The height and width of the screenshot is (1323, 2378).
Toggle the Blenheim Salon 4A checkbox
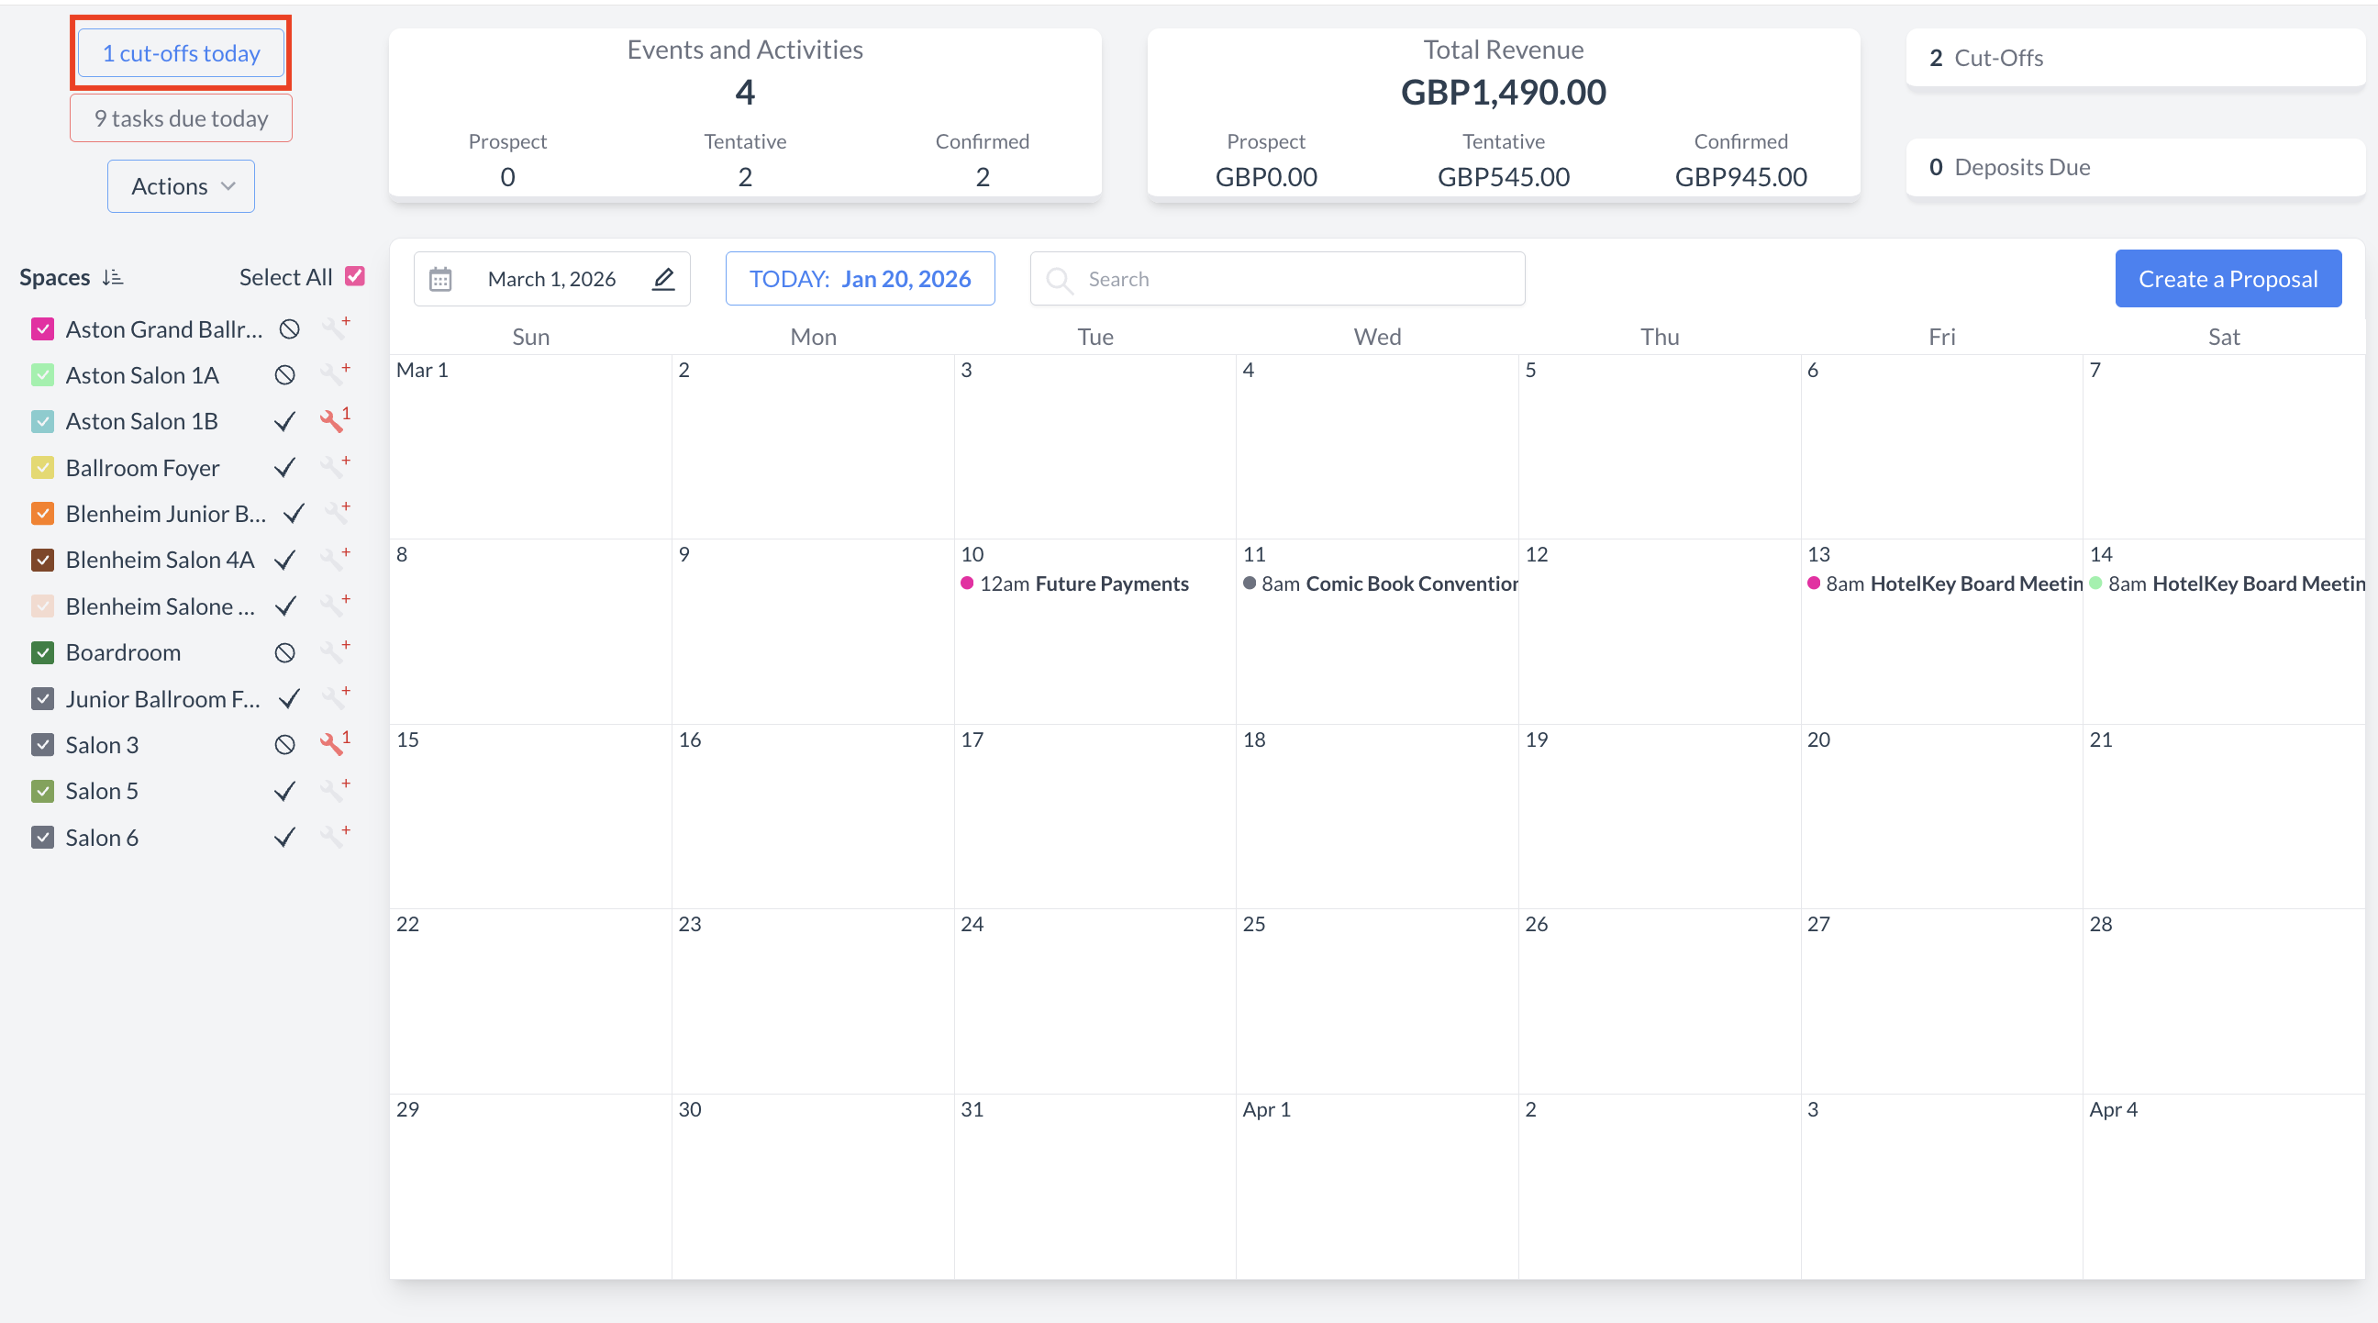(42, 560)
